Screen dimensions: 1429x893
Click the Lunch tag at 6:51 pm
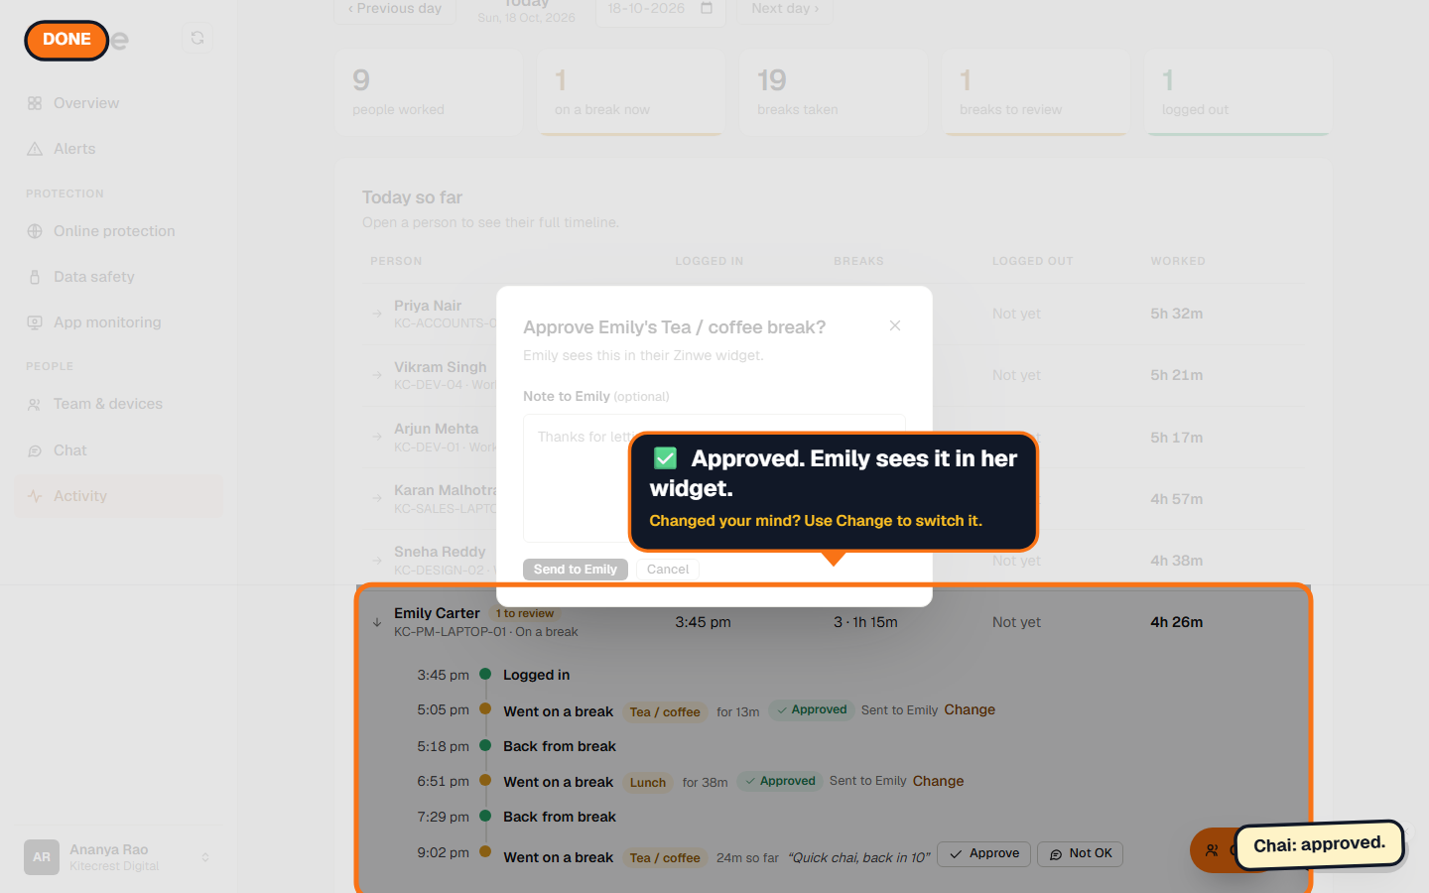648,783
